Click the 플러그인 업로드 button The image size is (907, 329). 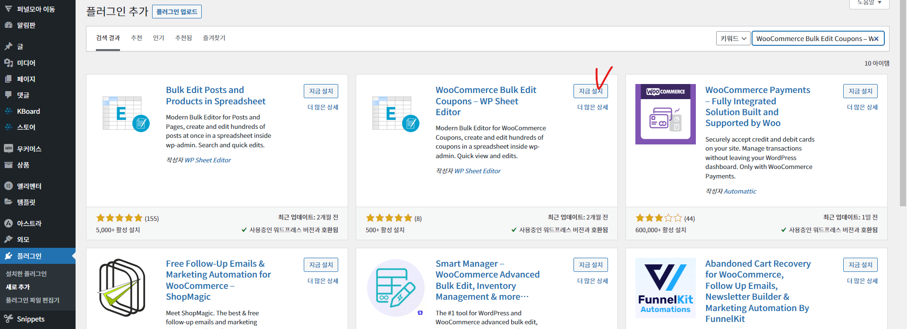177,12
